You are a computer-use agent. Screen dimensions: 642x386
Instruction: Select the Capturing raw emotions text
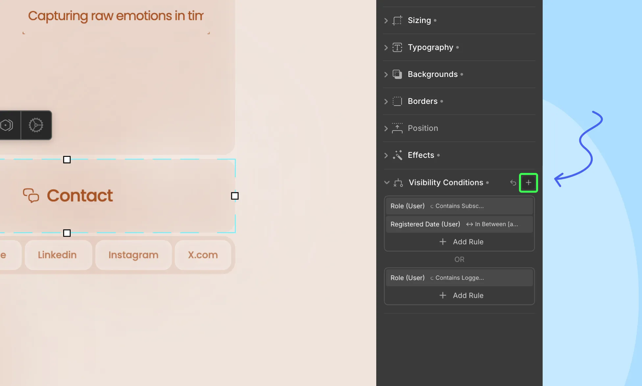116,16
